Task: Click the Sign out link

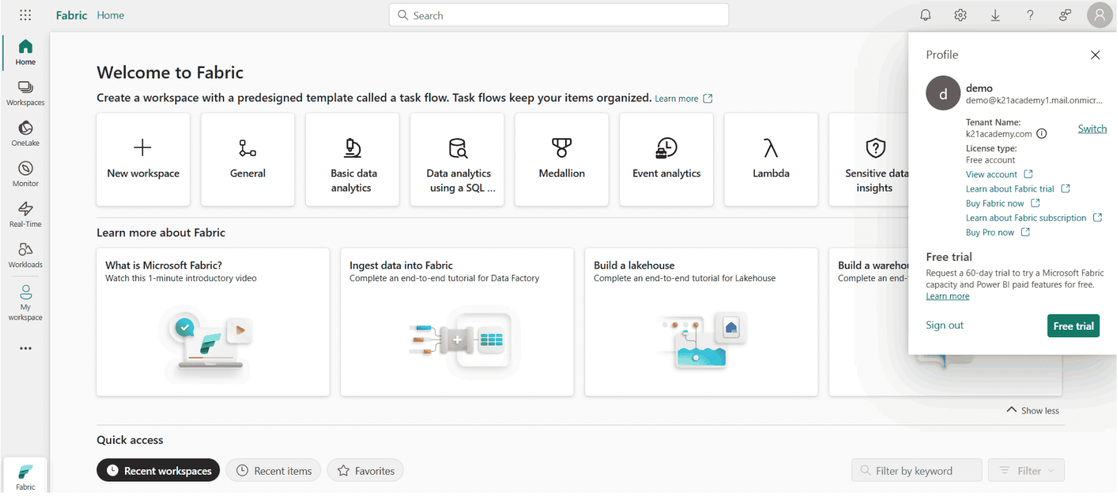Action: pos(944,325)
